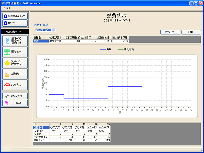Open 設定/登録 from the sidebar
This screenshot has height=153, width=204.
pyautogui.click(x=15, y=96)
